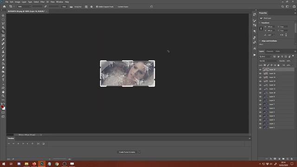The height and width of the screenshot is (167, 297).
Task: Hide Layer 4 visibility eye
Action: [260, 116]
